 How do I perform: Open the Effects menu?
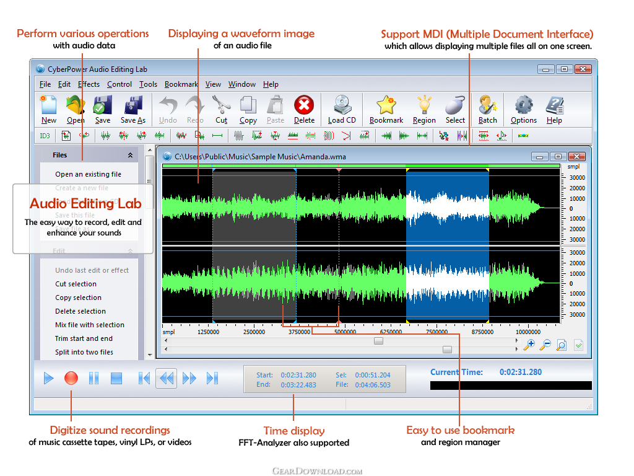[x=89, y=84]
